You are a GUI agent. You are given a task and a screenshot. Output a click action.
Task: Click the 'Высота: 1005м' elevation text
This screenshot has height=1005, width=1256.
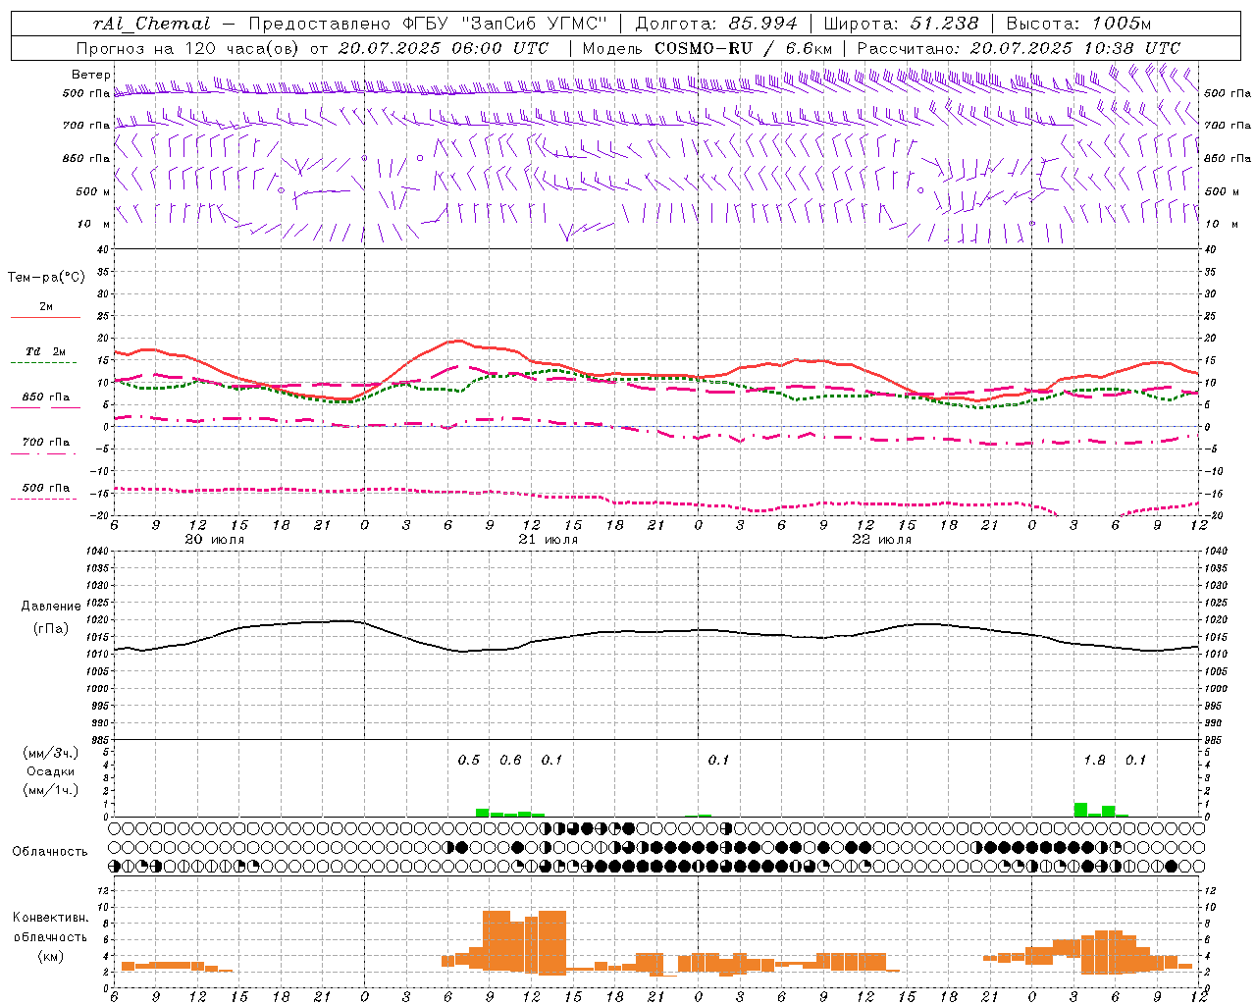1078,24
